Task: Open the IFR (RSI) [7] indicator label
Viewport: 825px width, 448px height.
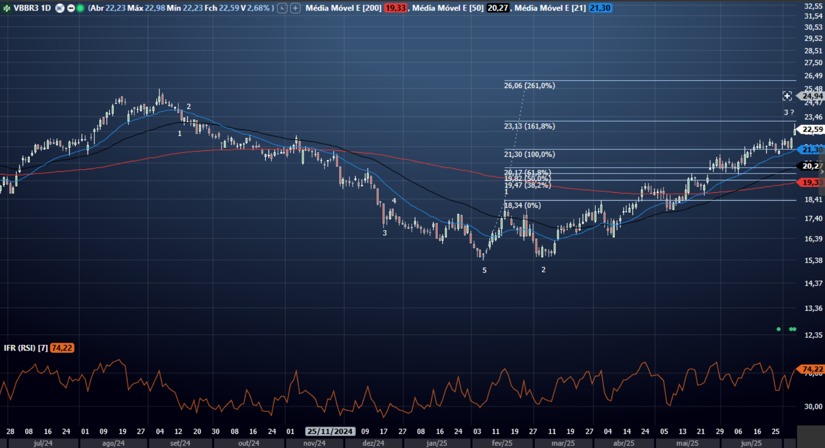Action: [26, 348]
